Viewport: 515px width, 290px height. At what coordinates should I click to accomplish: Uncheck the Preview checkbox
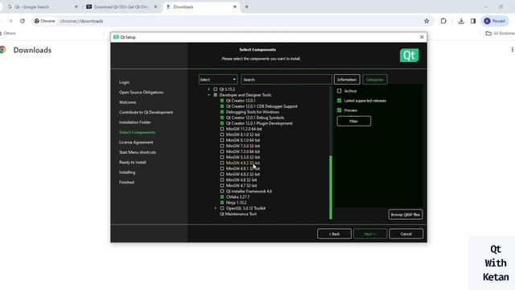tap(340, 110)
